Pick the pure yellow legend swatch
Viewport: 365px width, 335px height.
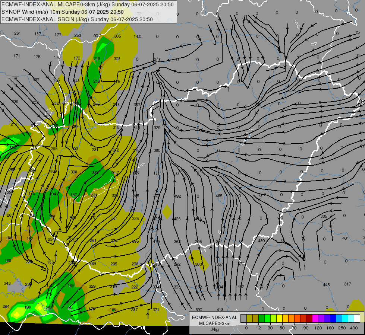pos(280,318)
